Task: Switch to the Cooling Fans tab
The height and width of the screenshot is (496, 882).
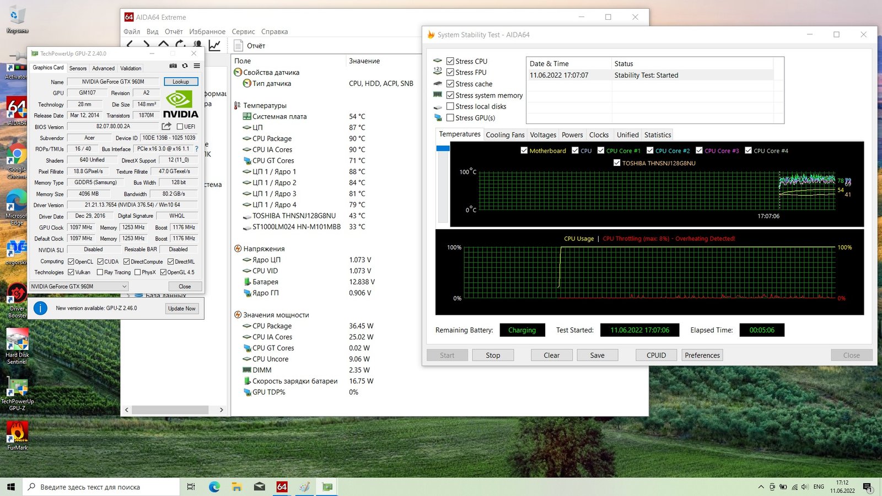Action: [x=505, y=135]
